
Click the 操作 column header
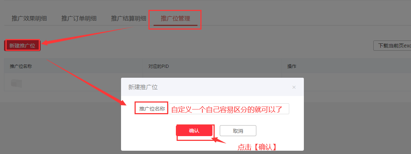(x=292, y=66)
